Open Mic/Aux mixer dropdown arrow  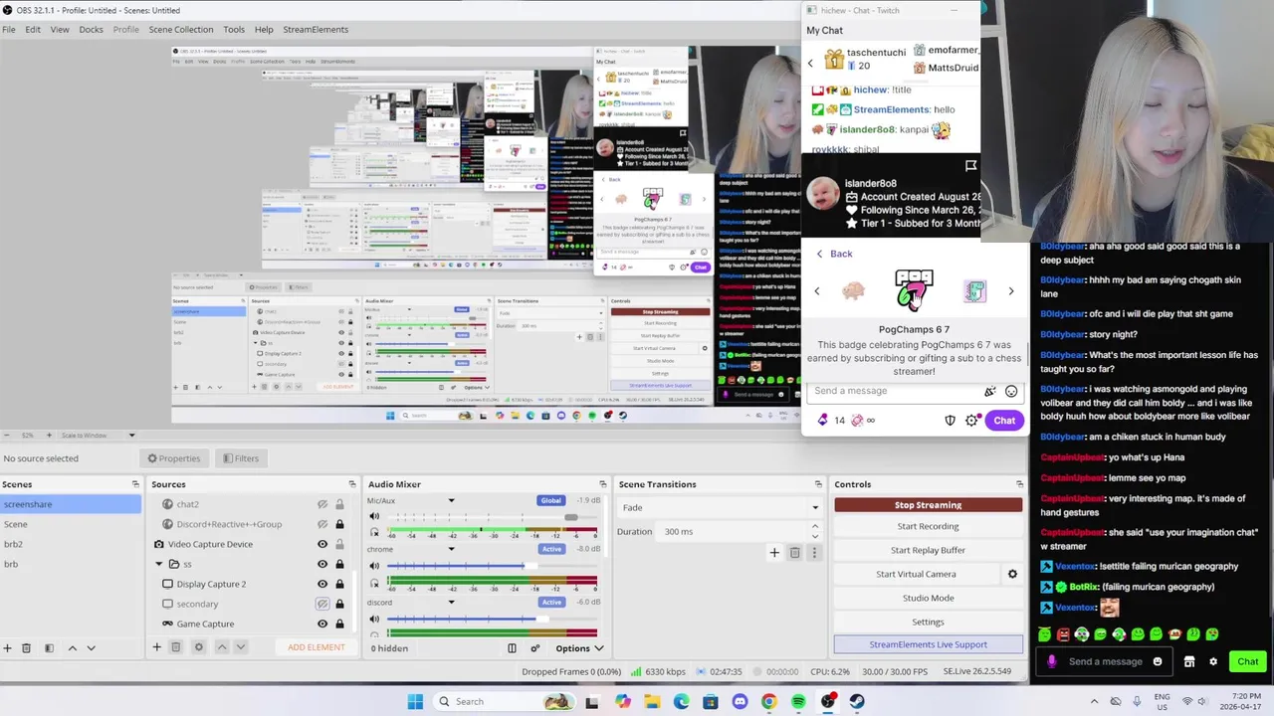pyautogui.click(x=451, y=500)
